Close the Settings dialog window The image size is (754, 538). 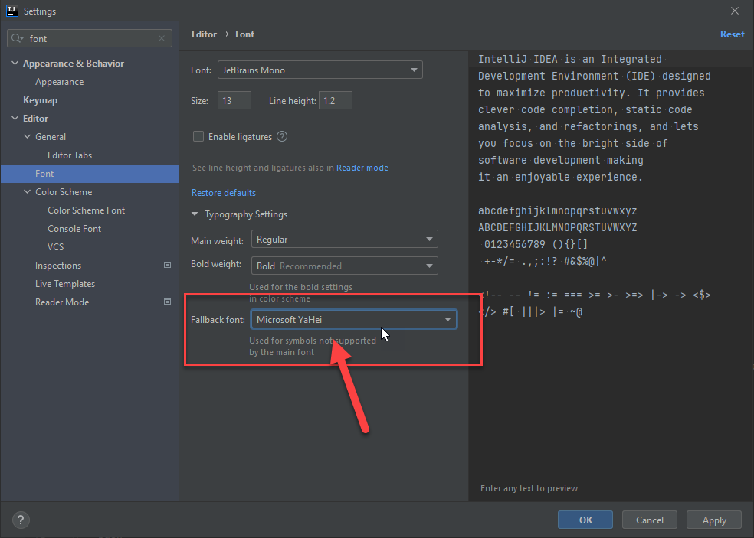[x=735, y=11]
